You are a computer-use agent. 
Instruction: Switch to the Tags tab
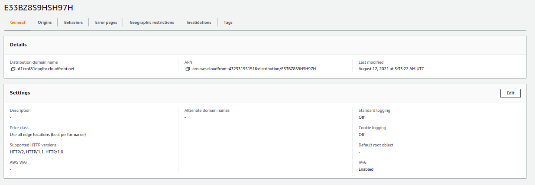click(x=228, y=23)
